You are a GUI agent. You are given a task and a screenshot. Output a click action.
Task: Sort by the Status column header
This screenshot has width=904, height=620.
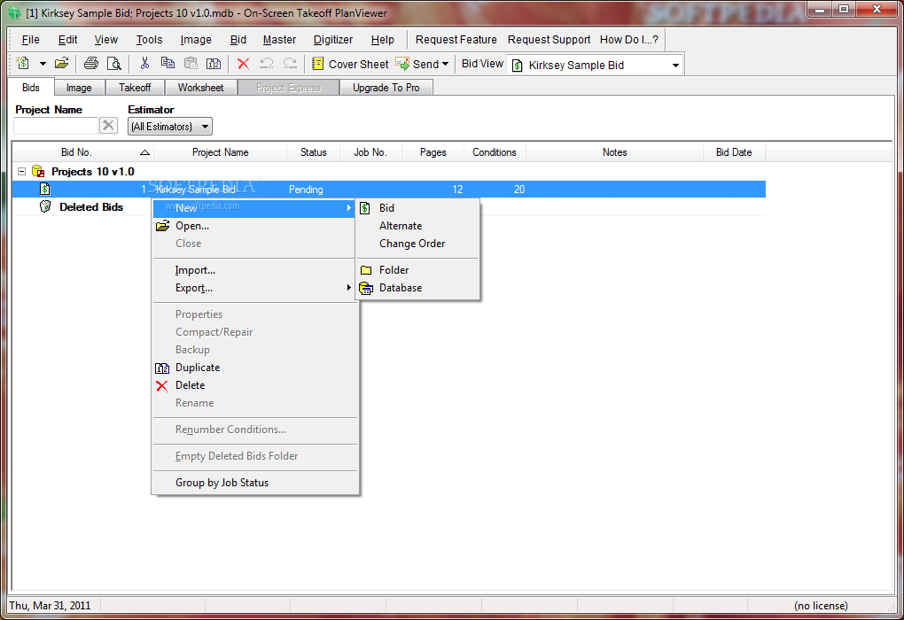pos(313,152)
